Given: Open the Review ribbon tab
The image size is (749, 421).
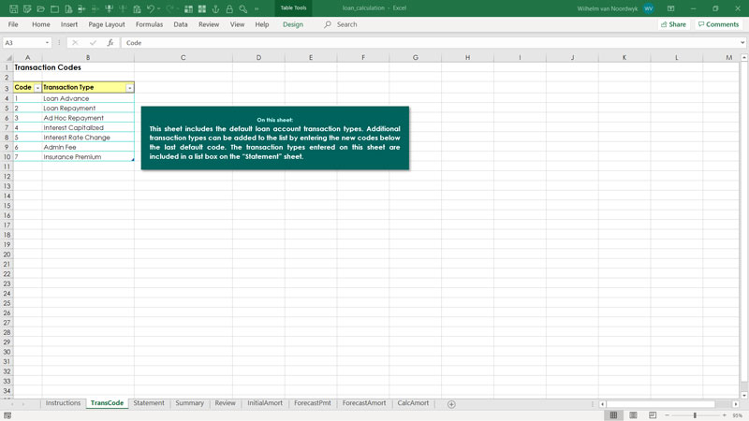Looking at the screenshot, I should coord(209,24).
